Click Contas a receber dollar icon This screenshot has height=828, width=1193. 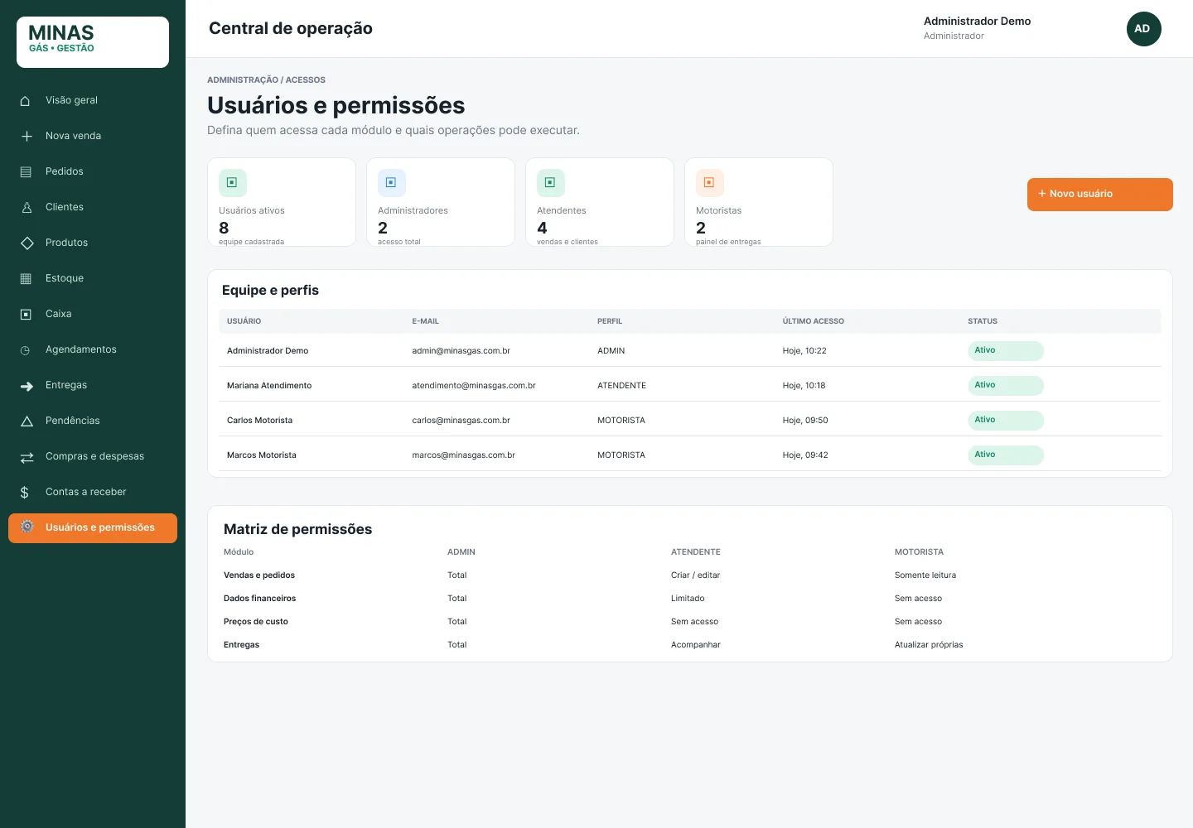pyautogui.click(x=25, y=493)
